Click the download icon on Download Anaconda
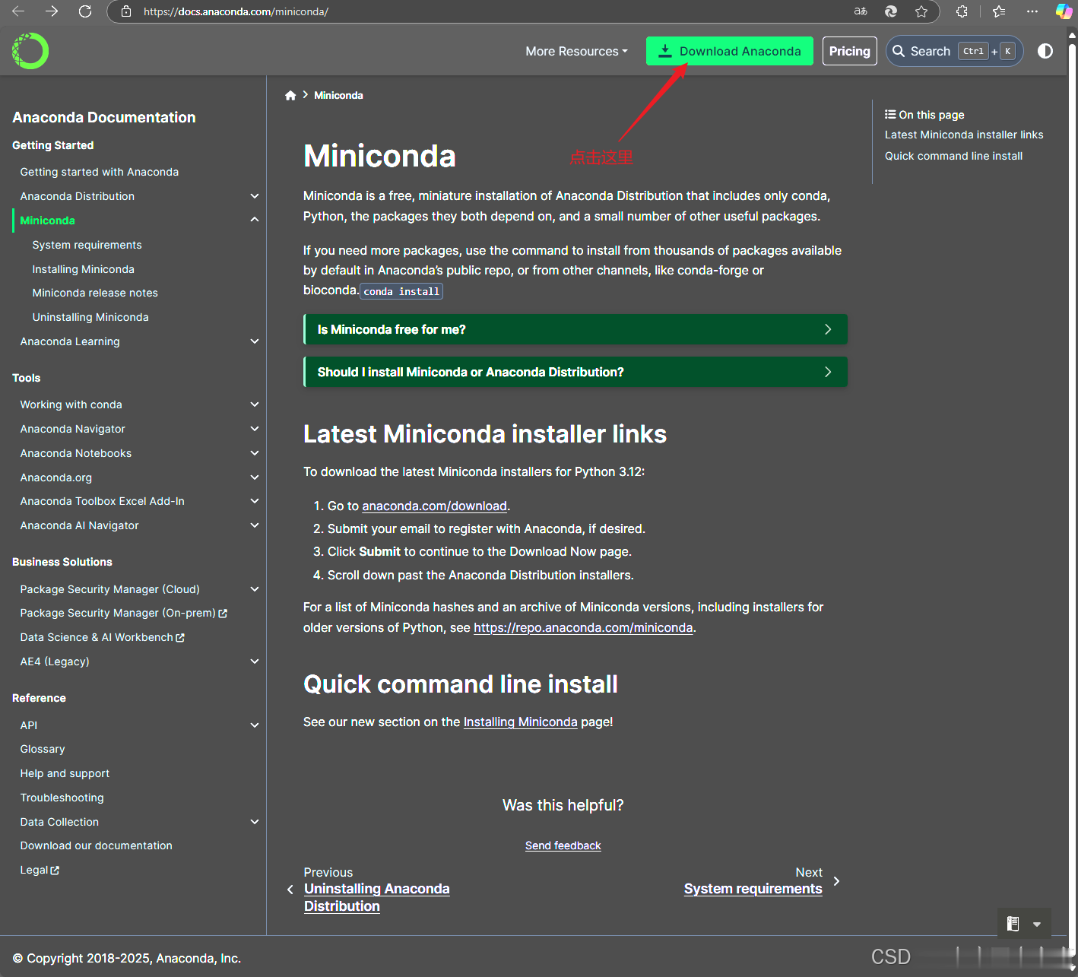 pos(664,51)
